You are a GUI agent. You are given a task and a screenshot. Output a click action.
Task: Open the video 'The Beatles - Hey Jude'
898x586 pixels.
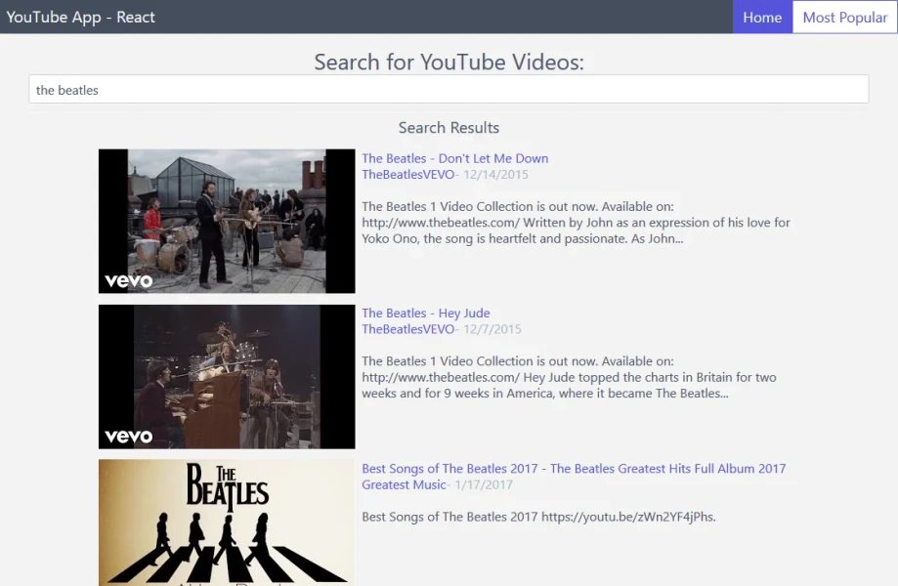tap(425, 313)
